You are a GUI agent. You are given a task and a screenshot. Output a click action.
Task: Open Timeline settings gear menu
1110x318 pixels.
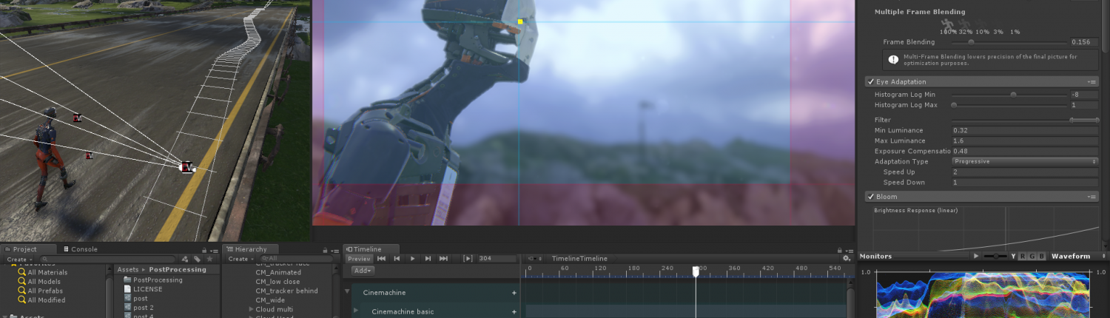point(847,259)
